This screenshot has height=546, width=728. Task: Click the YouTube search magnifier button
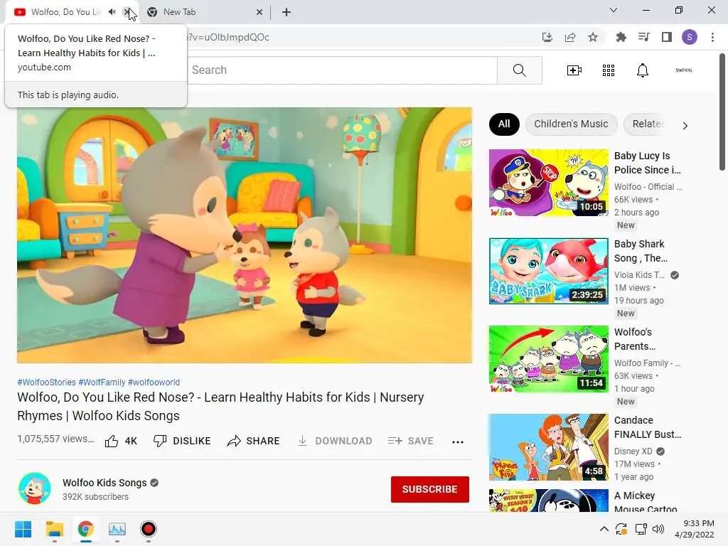coord(520,70)
